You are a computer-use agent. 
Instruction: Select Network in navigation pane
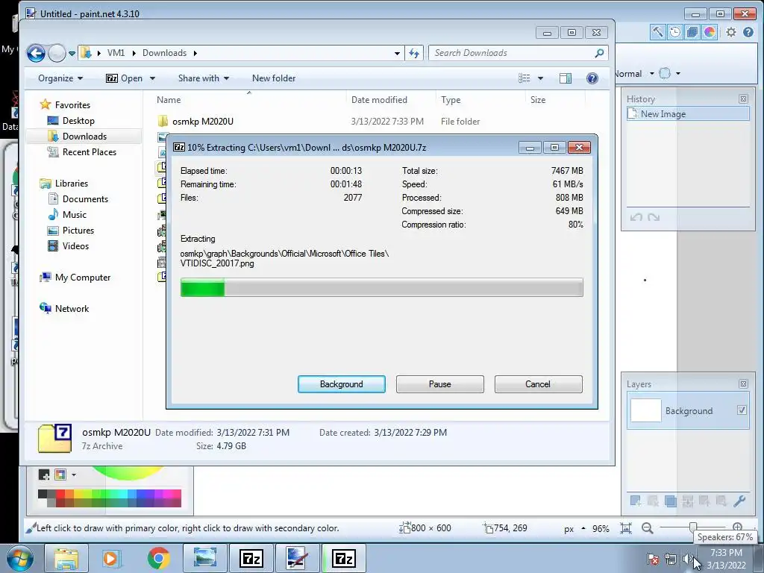72,308
